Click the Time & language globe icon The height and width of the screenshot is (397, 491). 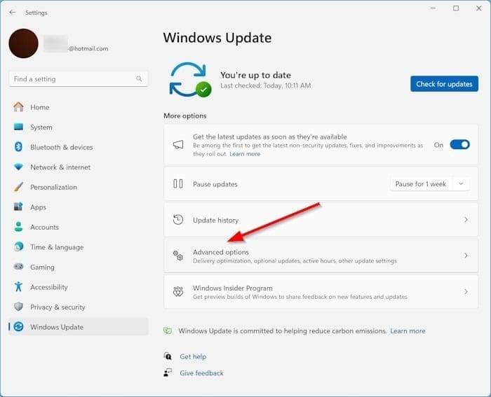tap(18, 246)
